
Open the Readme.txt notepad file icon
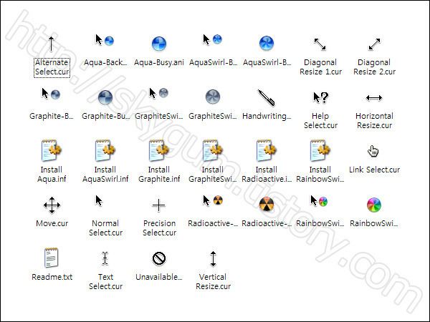click(x=52, y=258)
